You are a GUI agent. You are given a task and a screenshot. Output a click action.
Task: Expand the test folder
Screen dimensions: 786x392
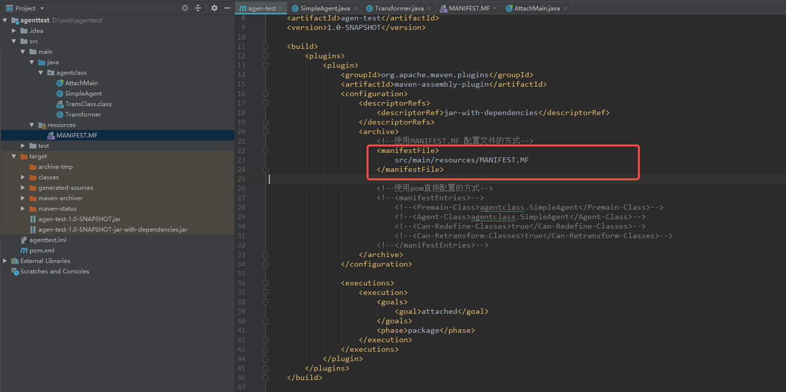[x=23, y=145]
